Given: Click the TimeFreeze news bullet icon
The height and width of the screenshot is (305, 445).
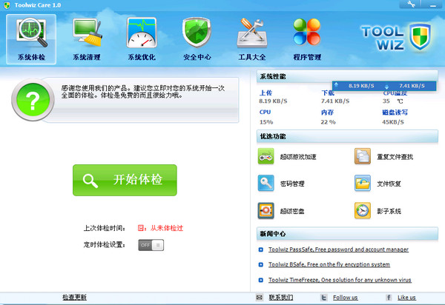Looking at the screenshot, I should pyautogui.click(x=261, y=280).
